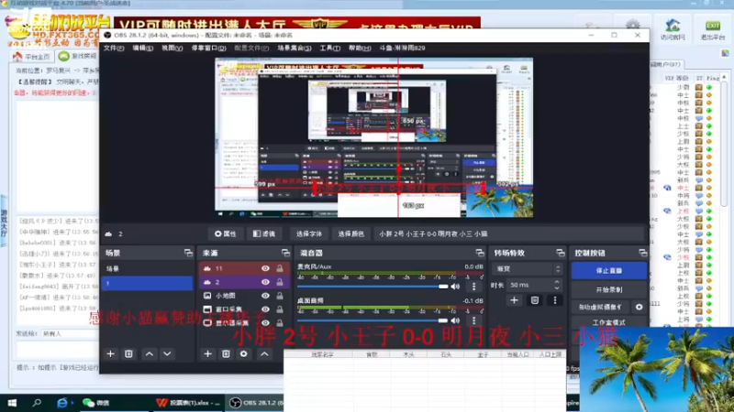Screen dimensions: 734x412
Task: Click the OBS preview canvas
Action: click(x=373, y=137)
